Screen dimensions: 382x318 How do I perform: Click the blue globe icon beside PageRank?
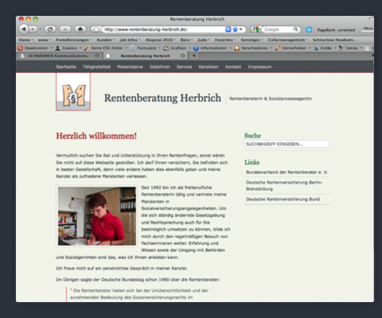pos(309,29)
